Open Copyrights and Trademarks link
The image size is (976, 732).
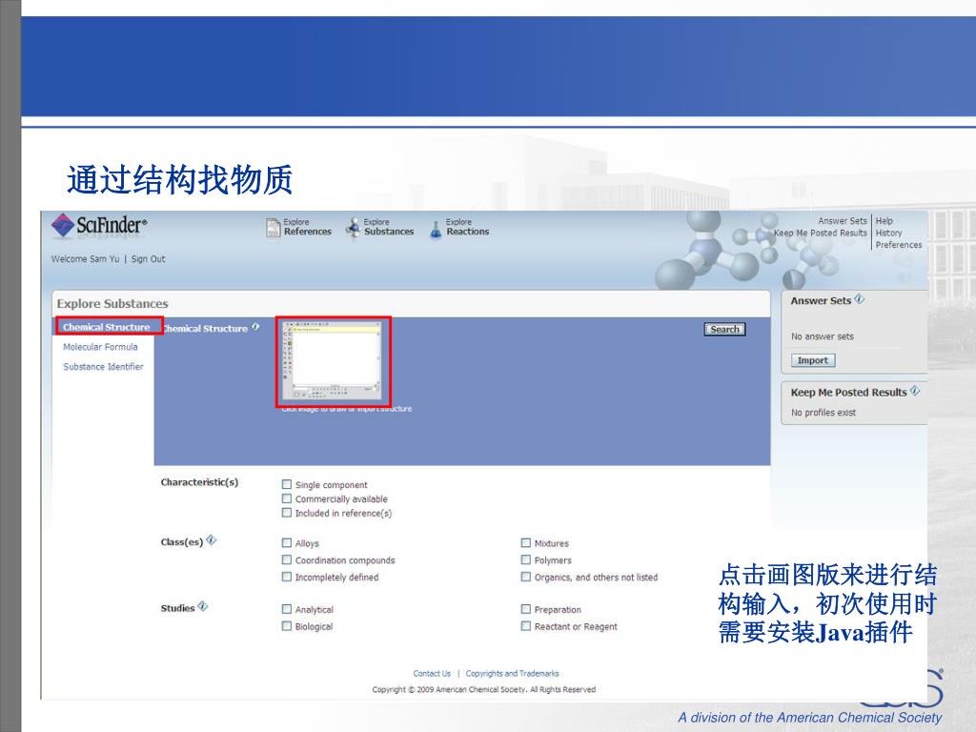512,674
